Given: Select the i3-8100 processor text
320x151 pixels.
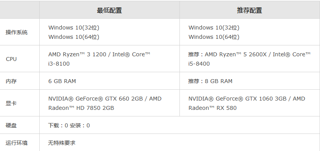Looking at the screenshot, I should click(59, 64).
